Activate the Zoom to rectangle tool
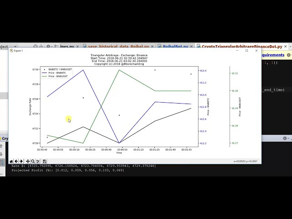Image resolution: width=292 pixels, height=219 pixels. (x=33, y=161)
